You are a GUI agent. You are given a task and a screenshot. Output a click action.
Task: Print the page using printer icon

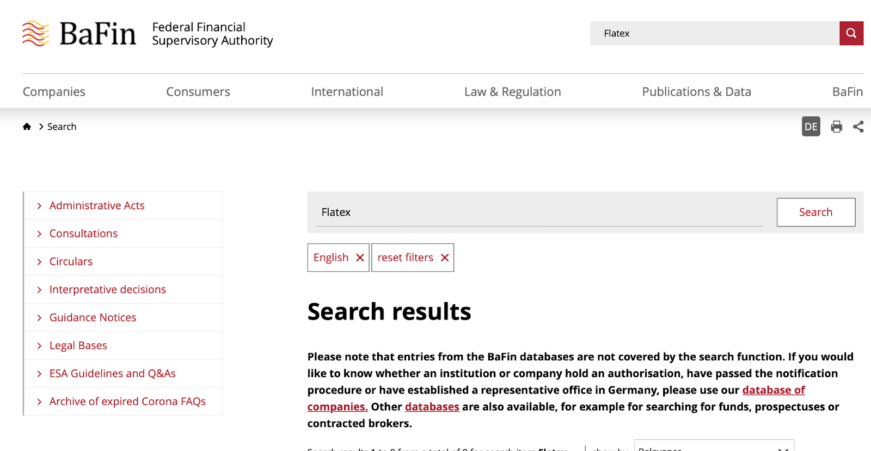point(837,127)
